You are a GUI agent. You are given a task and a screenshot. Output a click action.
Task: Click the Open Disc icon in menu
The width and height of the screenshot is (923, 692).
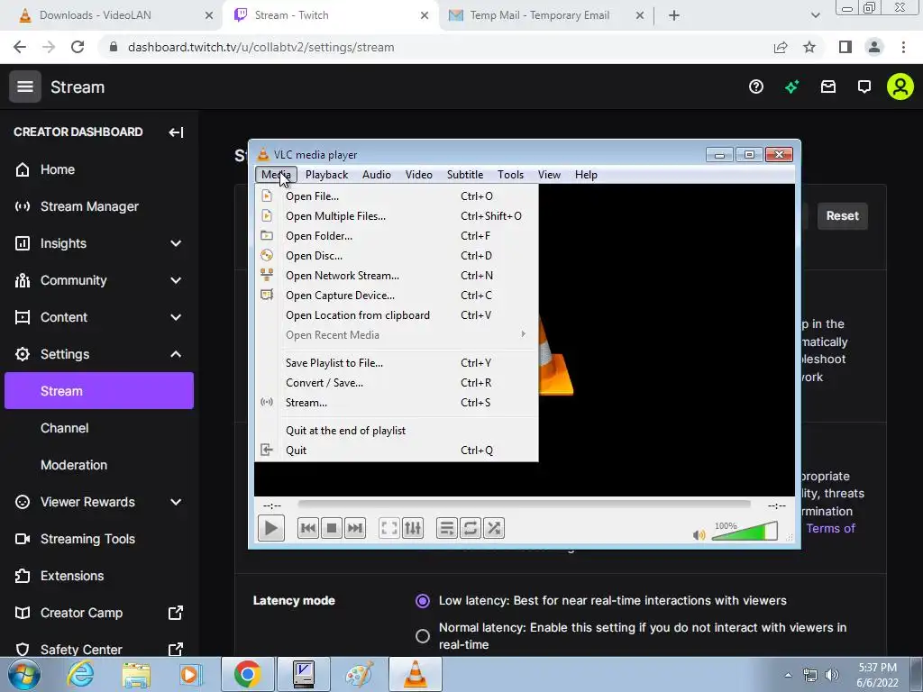click(x=267, y=255)
